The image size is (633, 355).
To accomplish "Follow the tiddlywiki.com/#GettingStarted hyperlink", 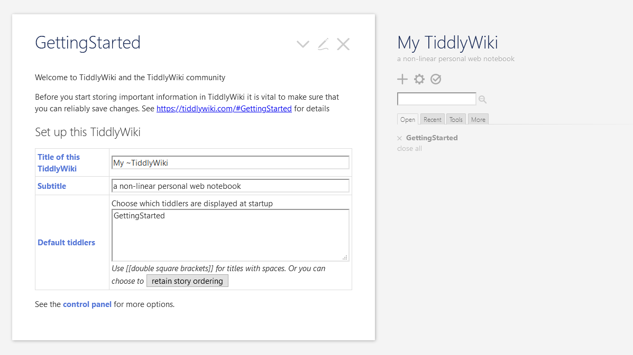I will 224,109.
